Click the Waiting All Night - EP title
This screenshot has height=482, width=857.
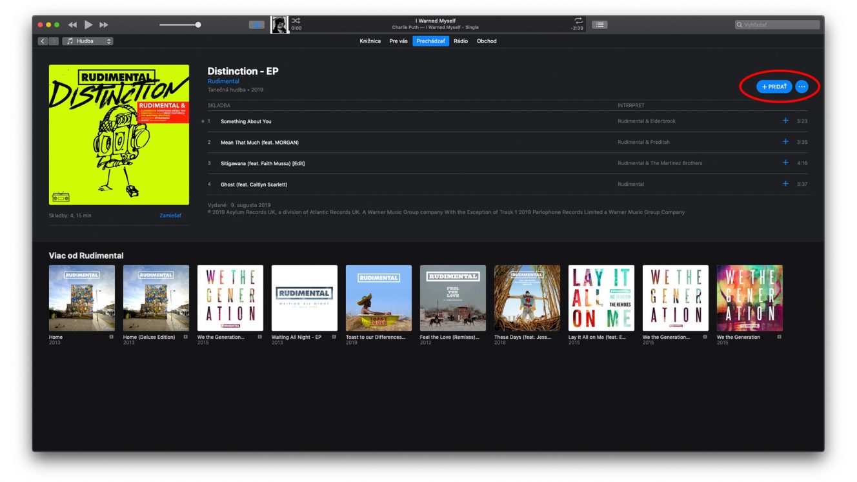tap(296, 337)
